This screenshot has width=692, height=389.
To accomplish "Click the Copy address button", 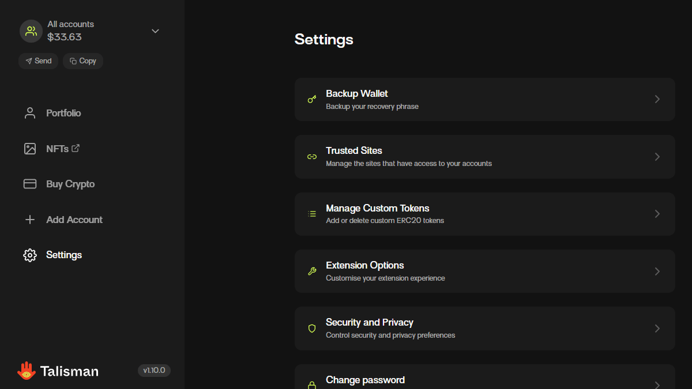I will [83, 61].
